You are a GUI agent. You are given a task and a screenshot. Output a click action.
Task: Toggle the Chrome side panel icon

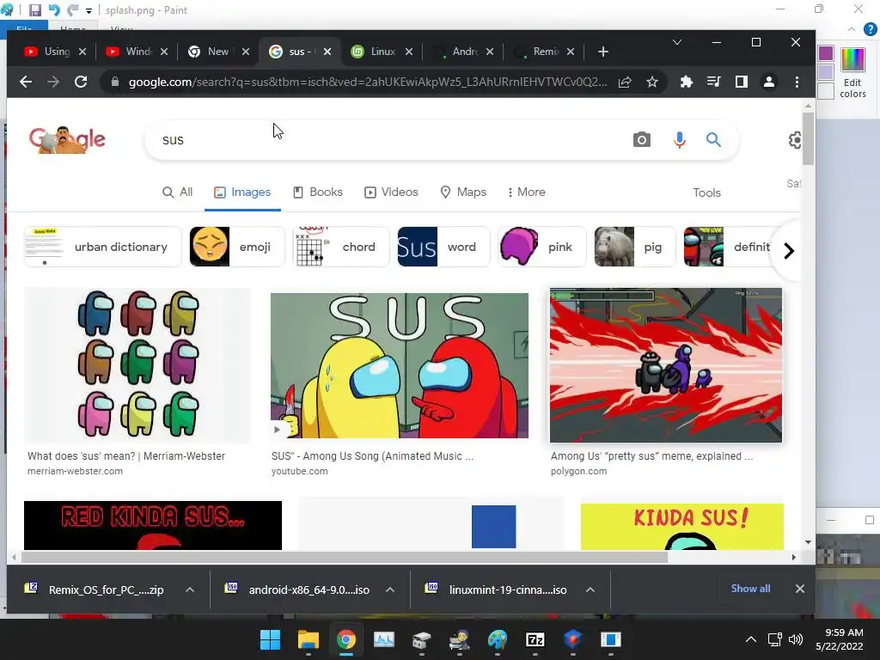tap(742, 82)
